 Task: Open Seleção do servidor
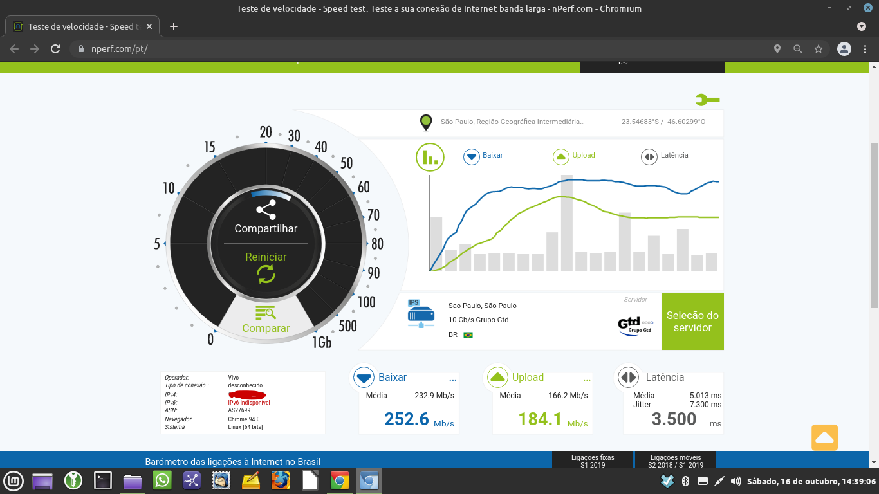692,321
